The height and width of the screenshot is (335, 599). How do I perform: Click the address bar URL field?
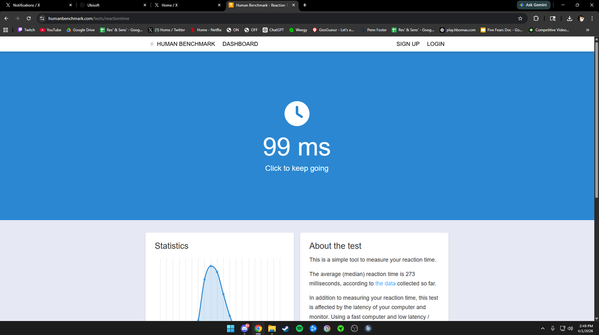pyautogui.click(x=283, y=18)
